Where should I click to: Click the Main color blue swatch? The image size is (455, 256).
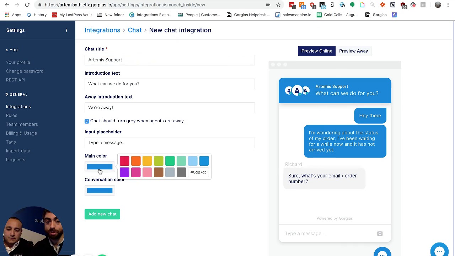(x=100, y=167)
